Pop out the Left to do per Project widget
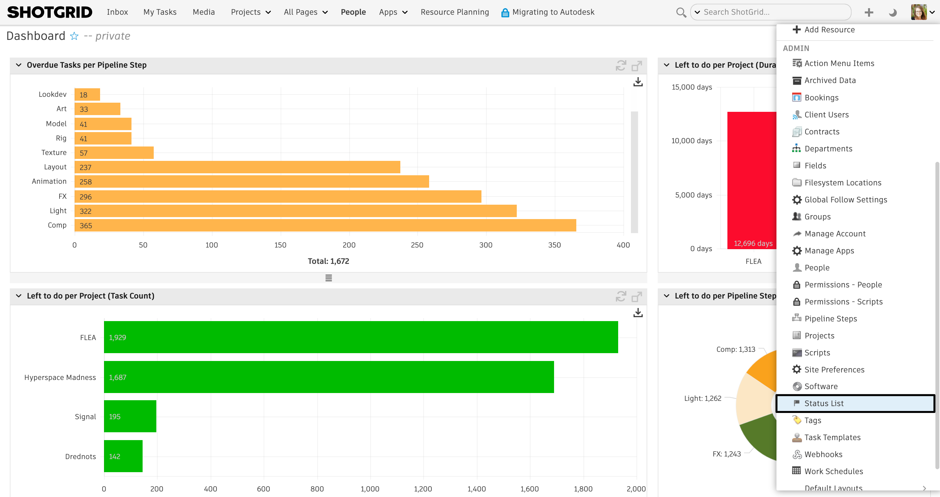Image resolution: width=940 pixels, height=497 pixels. pos(636,297)
